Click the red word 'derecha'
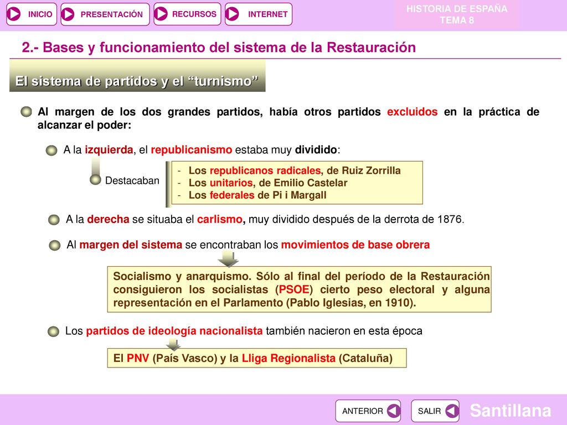 pyautogui.click(x=108, y=219)
